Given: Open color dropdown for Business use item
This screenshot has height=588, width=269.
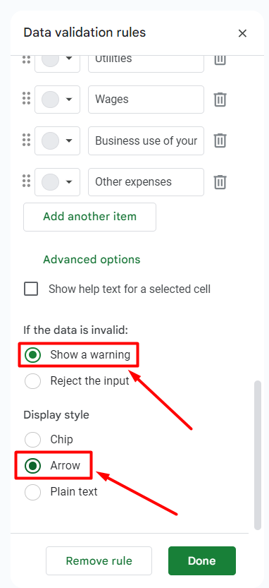Looking at the screenshot, I should (57, 140).
